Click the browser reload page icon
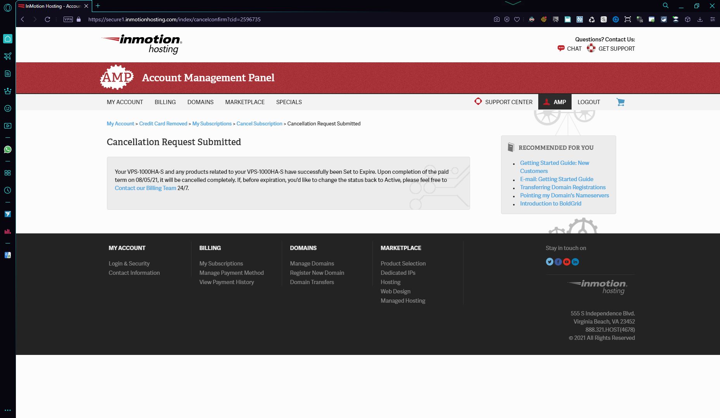720x418 pixels. click(x=47, y=19)
